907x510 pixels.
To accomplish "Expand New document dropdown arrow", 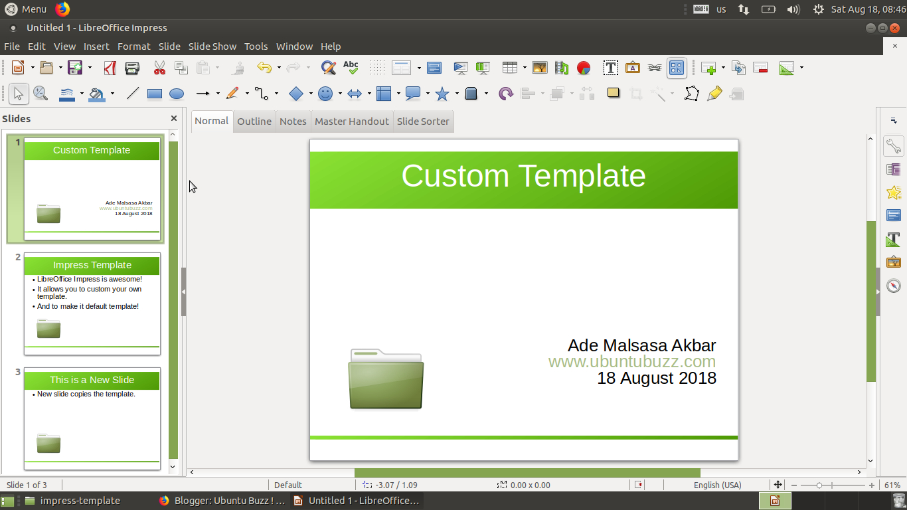I will click(x=31, y=68).
